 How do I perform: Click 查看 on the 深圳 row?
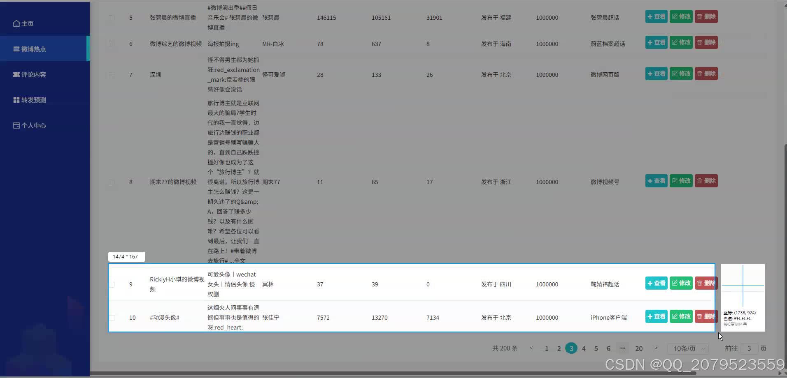656,74
